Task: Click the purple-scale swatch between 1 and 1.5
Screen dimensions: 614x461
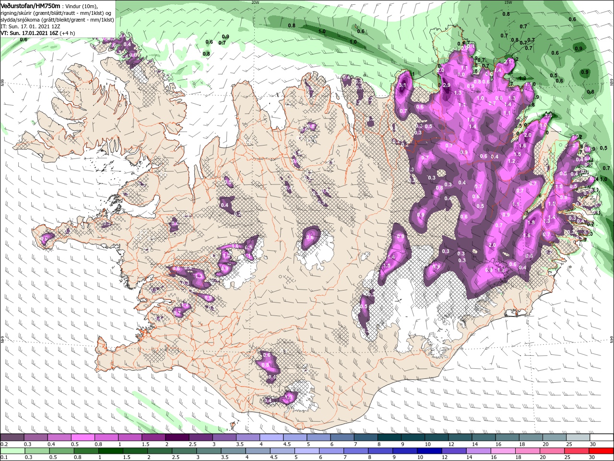Action: pyautogui.click(x=130, y=437)
